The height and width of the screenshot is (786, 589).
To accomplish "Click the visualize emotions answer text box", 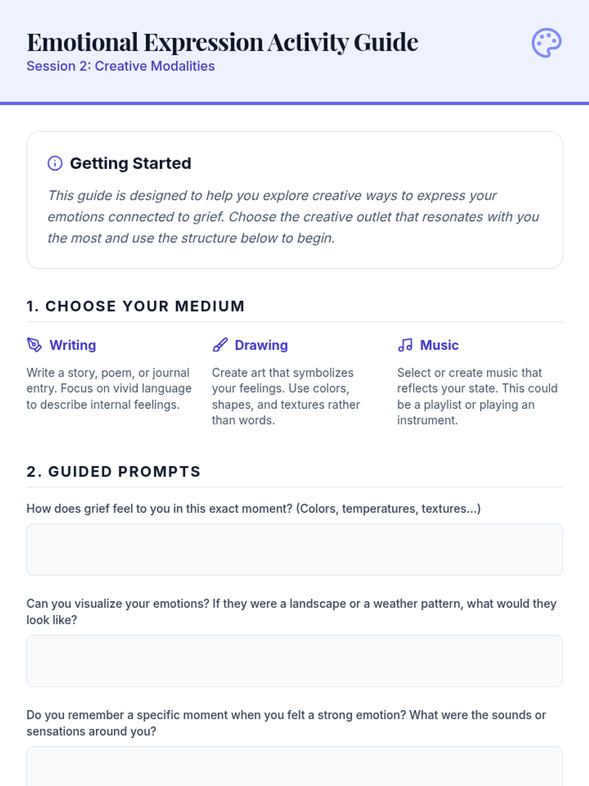I will (x=294, y=661).
